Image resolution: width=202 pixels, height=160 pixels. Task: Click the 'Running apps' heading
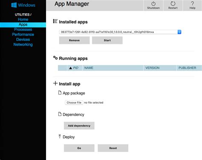point(73,58)
